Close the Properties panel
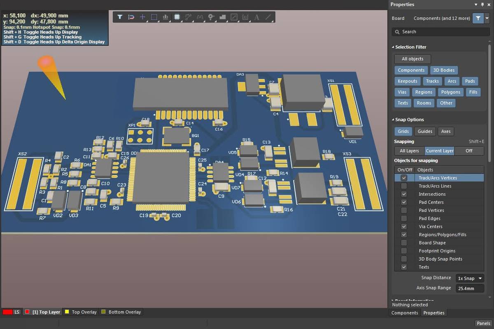 [489, 5]
